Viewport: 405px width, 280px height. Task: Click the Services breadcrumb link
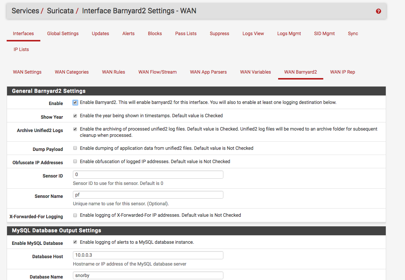pos(25,11)
